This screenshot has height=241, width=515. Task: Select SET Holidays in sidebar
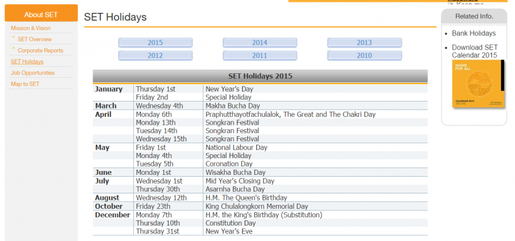click(x=27, y=62)
